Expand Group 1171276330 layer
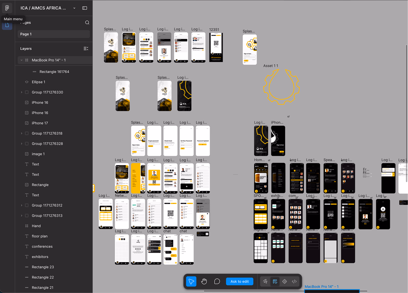 click(21, 92)
